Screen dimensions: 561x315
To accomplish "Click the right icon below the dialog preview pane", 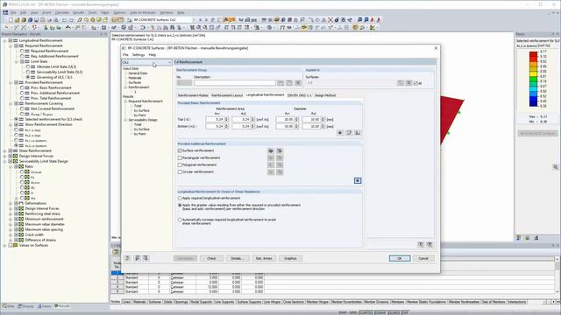I will [430, 245].
